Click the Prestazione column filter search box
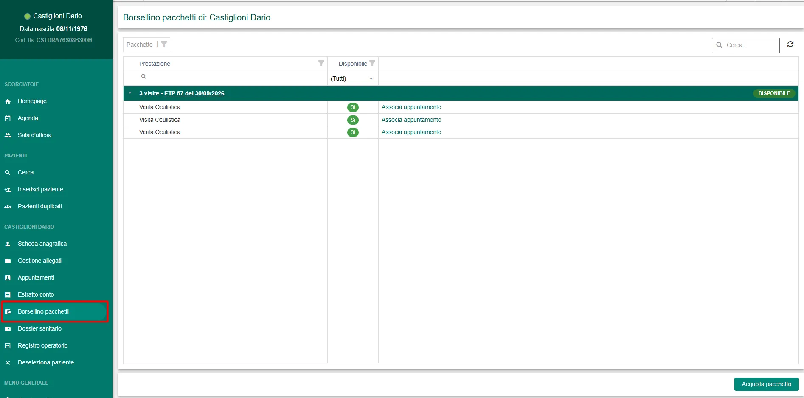The width and height of the screenshot is (804, 398). 225,77
